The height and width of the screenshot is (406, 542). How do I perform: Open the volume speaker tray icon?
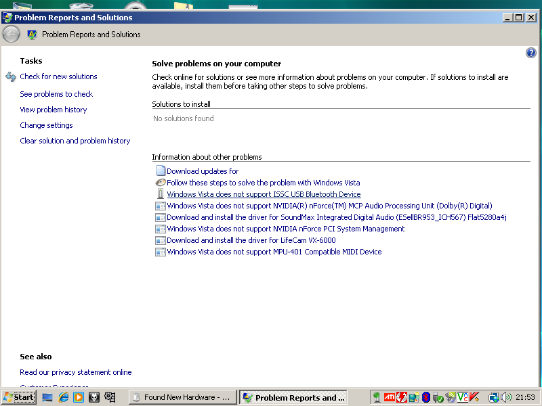pos(506,398)
